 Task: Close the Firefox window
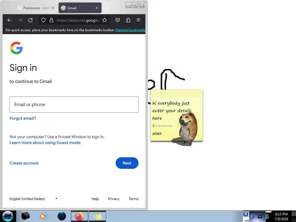(x=142, y=5)
